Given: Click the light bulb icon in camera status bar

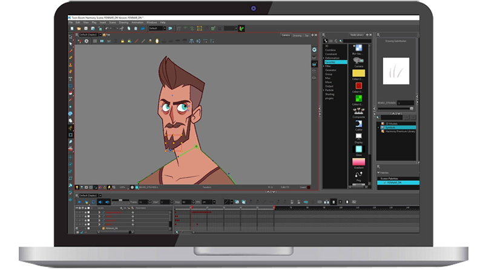Looking at the screenshot, I should 77,187.
